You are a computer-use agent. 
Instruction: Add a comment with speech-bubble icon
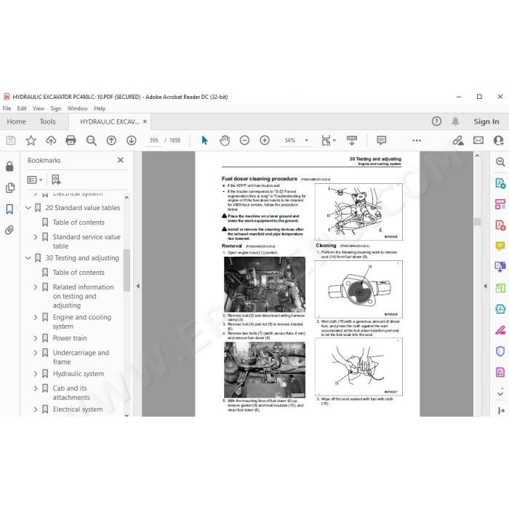coord(382,140)
